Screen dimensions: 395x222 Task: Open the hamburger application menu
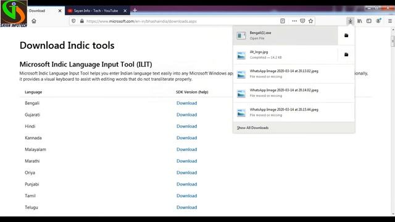389,21
